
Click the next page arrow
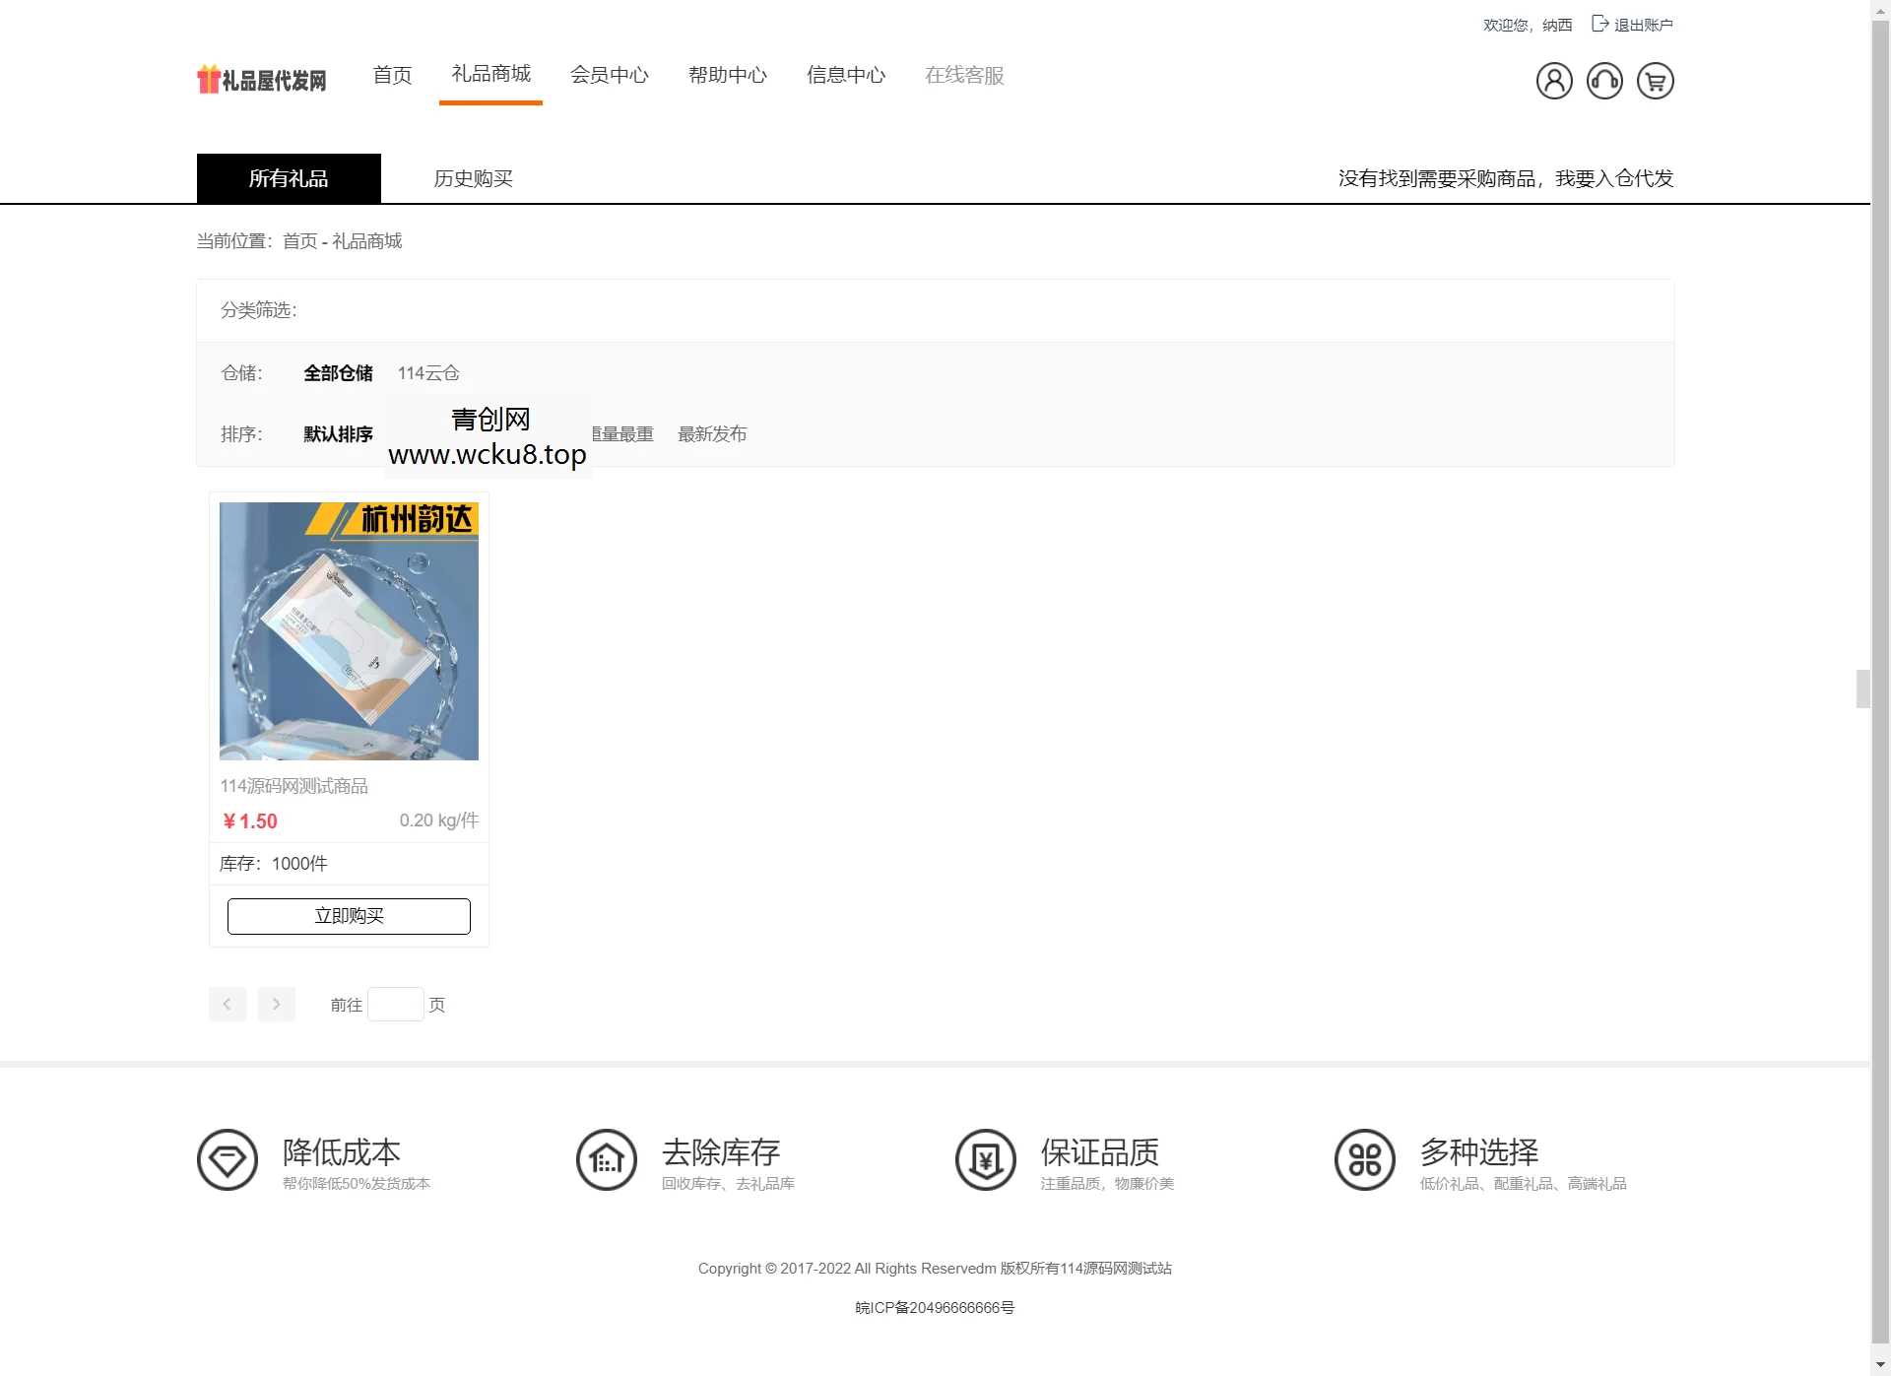point(277,1004)
